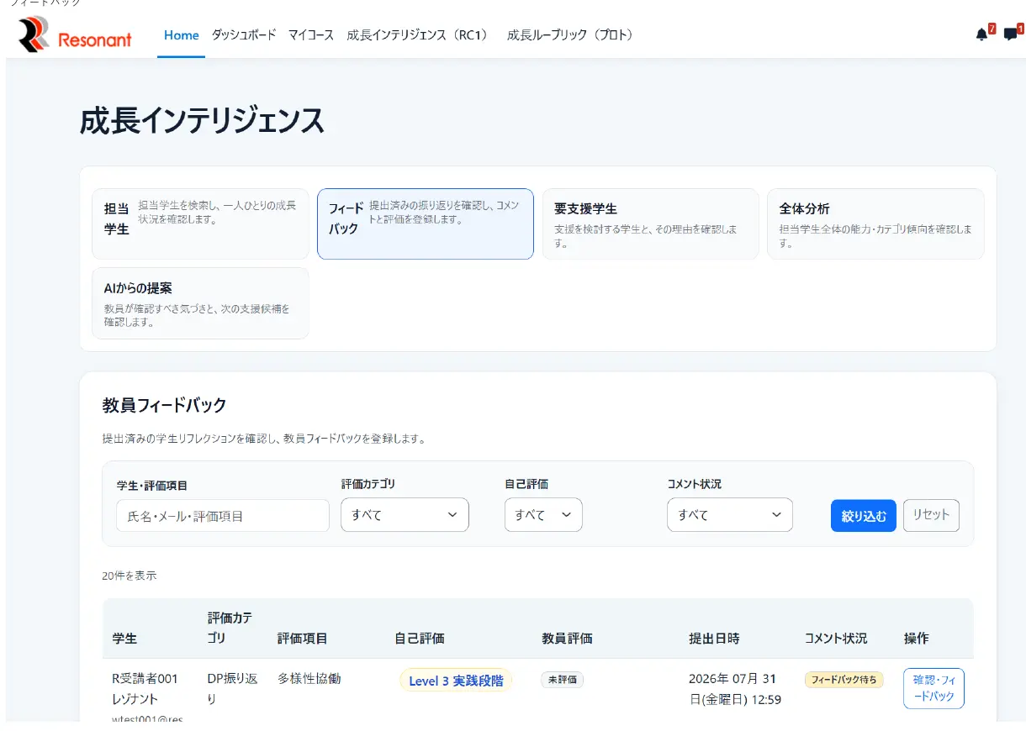Open the notifications bell icon

(x=981, y=34)
